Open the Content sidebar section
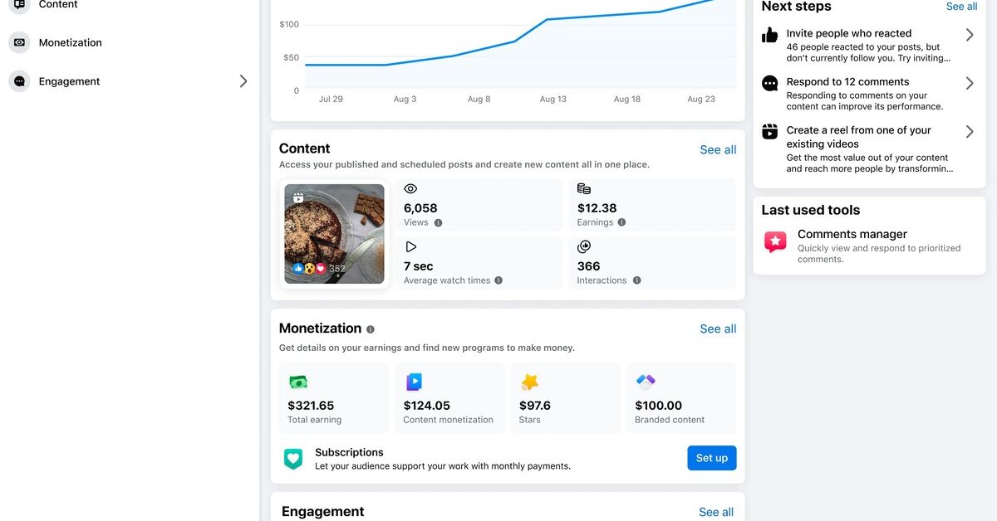The image size is (997, 521). [x=58, y=5]
